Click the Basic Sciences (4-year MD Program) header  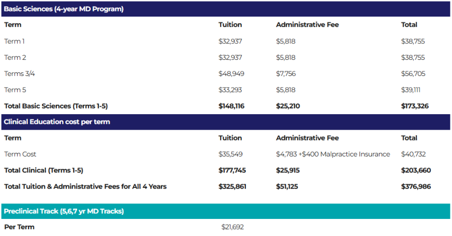click(226, 9)
